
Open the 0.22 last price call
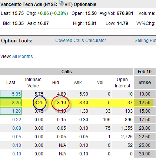click(x=17, y=120)
